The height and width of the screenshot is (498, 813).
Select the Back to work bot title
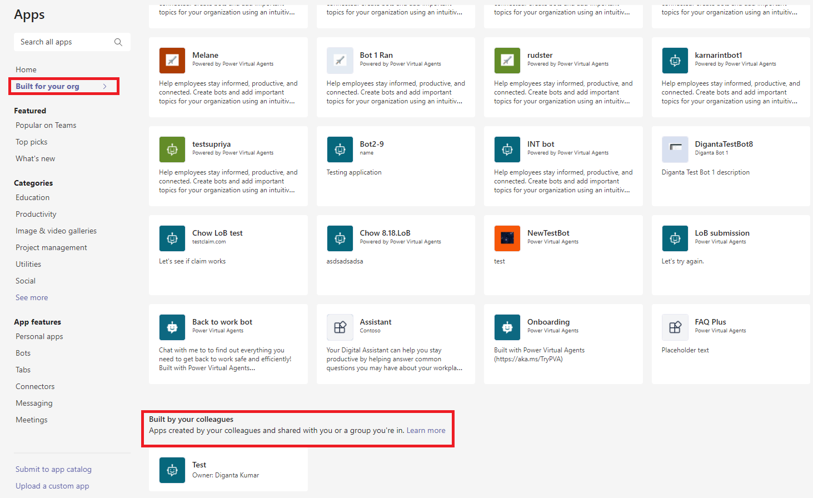(222, 322)
